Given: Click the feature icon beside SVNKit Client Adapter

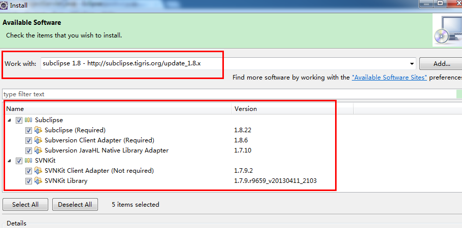Looking at the screenshot, I should pyautogui.click(x=38, y=171).
